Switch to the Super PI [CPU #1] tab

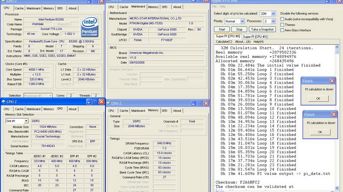[255, 36]
